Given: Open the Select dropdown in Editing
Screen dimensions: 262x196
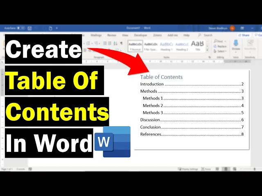Looking at the screenshot, I should (x=220, y=51).
